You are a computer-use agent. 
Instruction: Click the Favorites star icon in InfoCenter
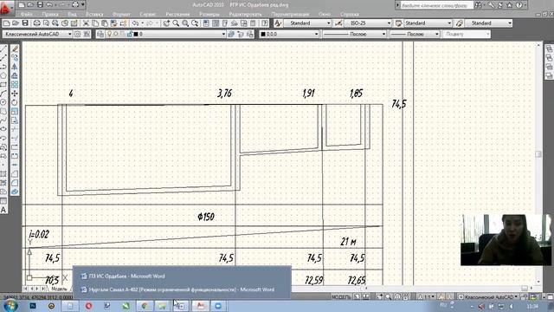(x=510, y=5)
